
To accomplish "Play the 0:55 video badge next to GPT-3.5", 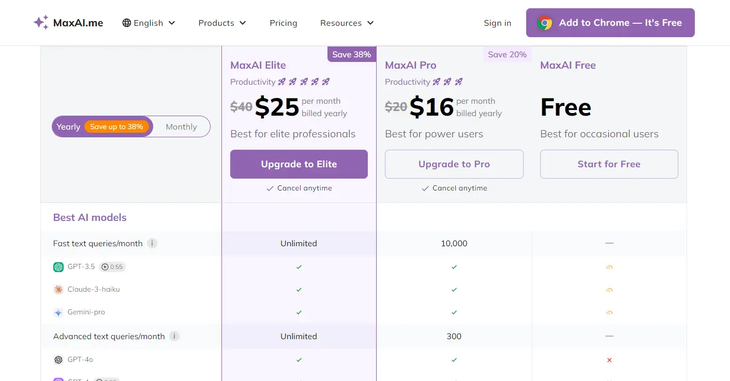I will click(112, 267).
